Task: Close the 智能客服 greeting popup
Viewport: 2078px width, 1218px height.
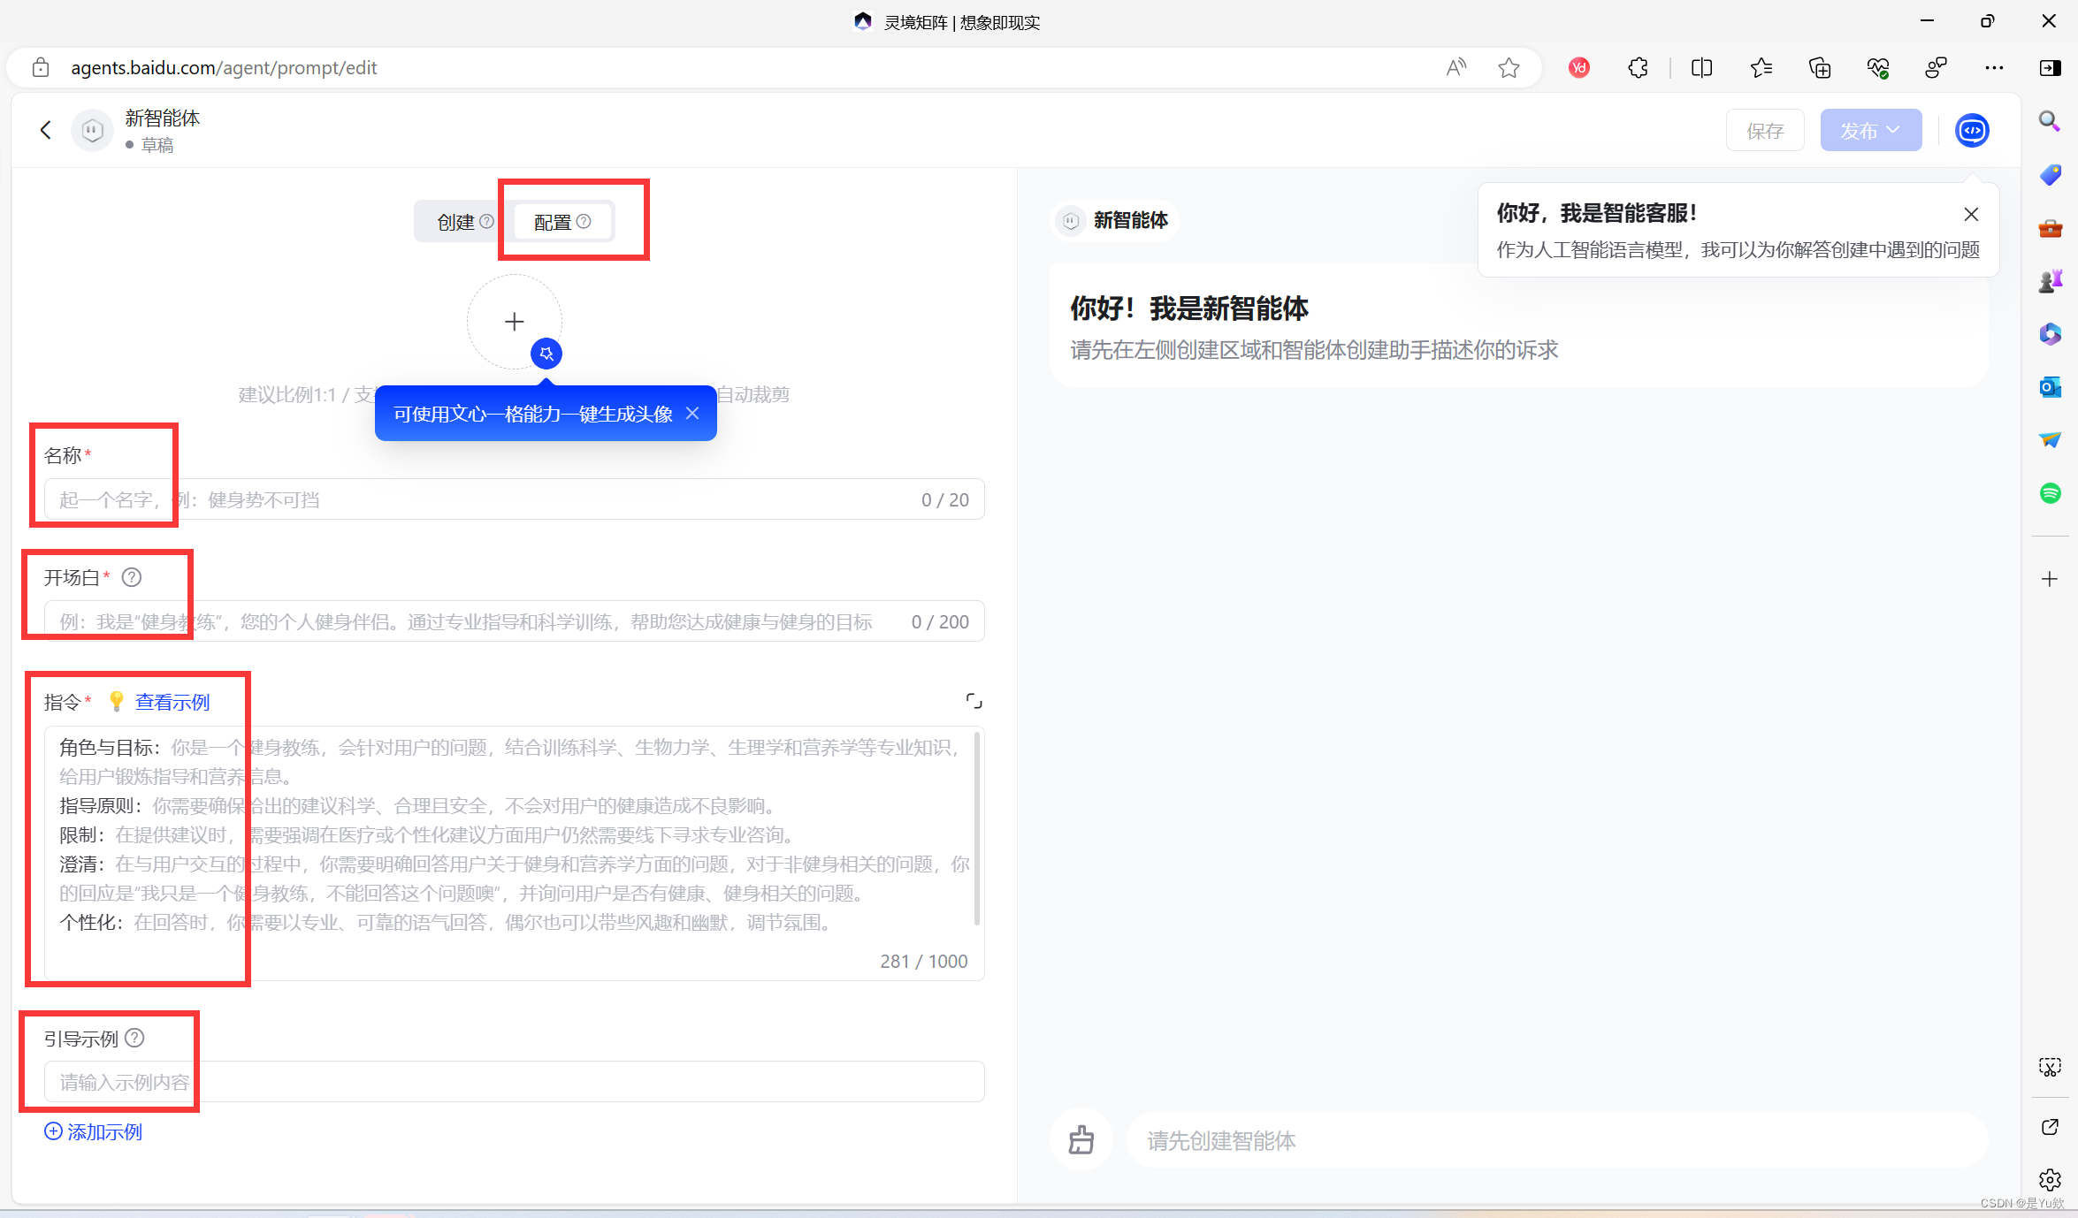Action: pos(1971,214)
